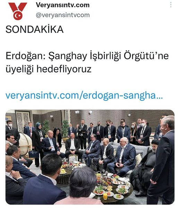Open the tweet's three-dot more options menu
This screenshot has width=180, height=208.
pos(171,5)
